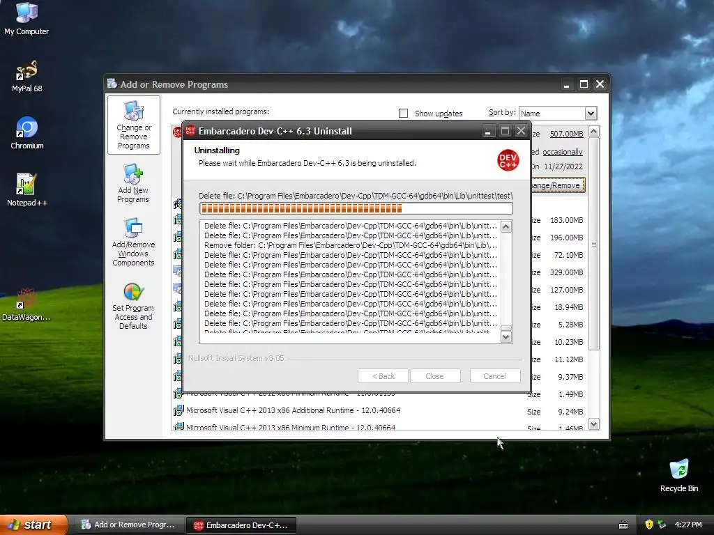This screenshot has width=714, height=535.
Task: Click the 183.00MB size value
Action: tap(566, 220)
